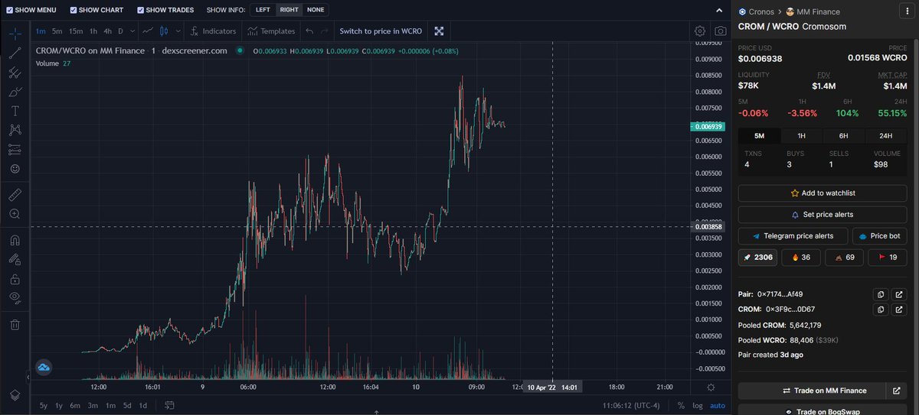Click Add to watchlist button
This screenshot has width=919, height=415.
(x=822, y=193)
